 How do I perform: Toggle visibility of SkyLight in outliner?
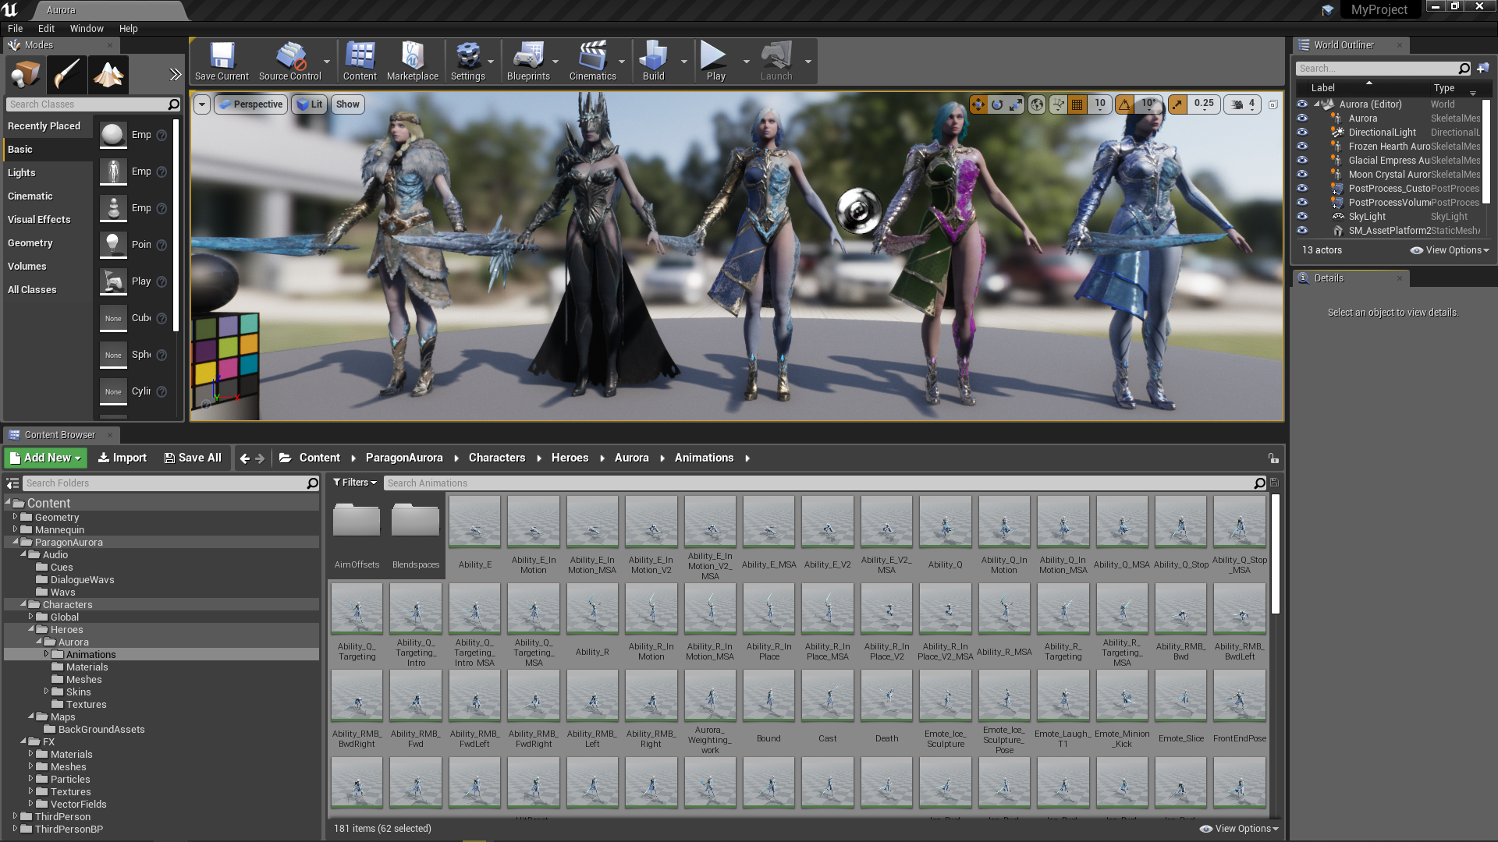pos(1302,217)
